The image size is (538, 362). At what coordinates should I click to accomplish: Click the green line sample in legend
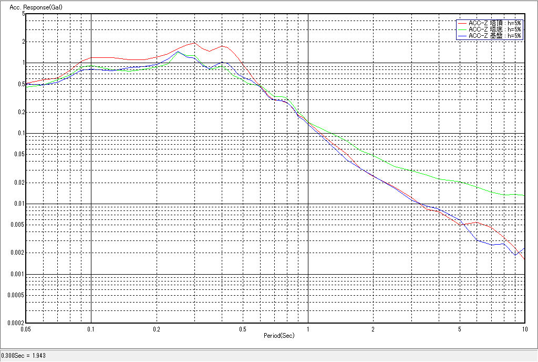tap(462, 29)
